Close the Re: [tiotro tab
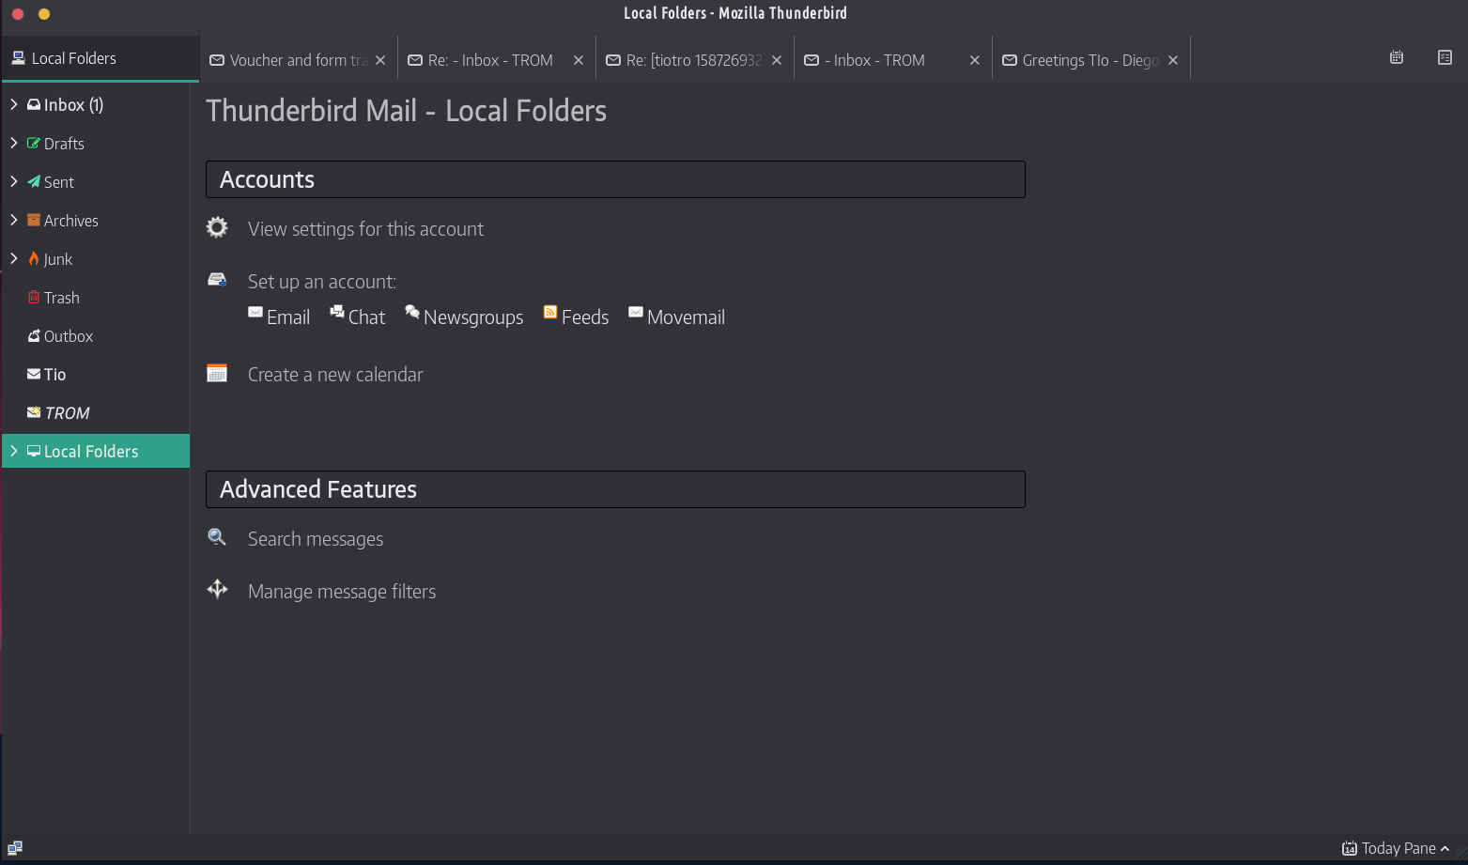Viewport: 1468px width, 865px height. point(777,60)
